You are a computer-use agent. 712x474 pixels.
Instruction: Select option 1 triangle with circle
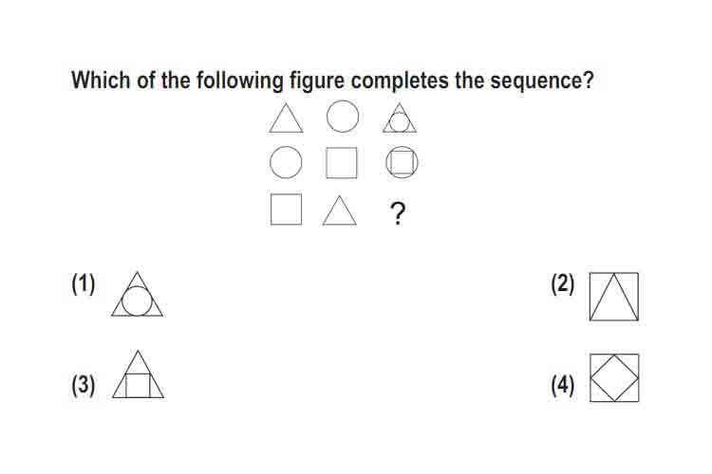(x=137, y=295)
